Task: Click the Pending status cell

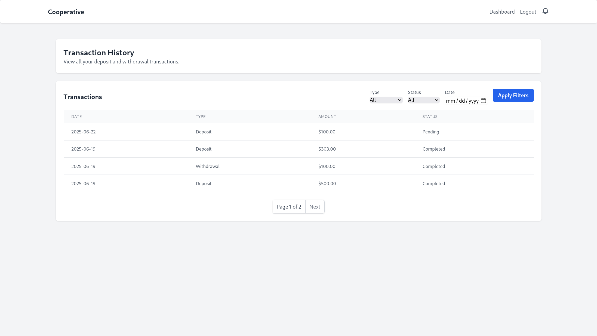Action: tap(430, 132)
